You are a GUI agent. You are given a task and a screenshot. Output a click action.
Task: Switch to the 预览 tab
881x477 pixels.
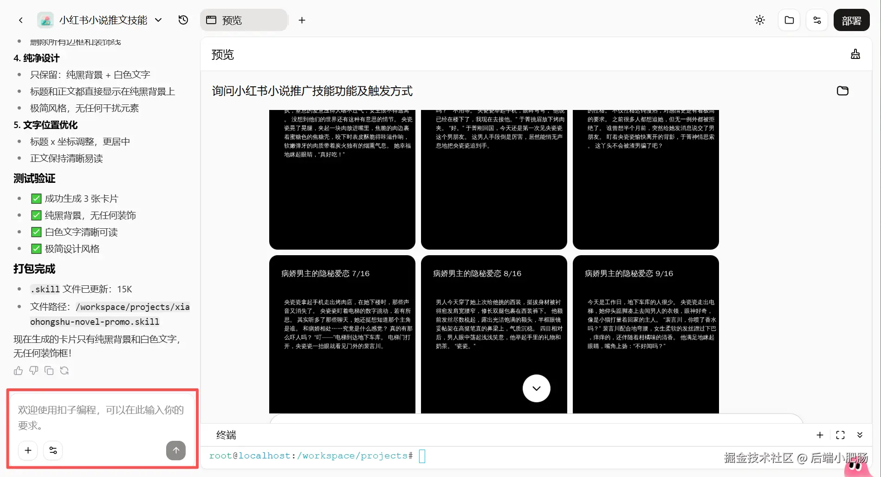coord(244,20)
